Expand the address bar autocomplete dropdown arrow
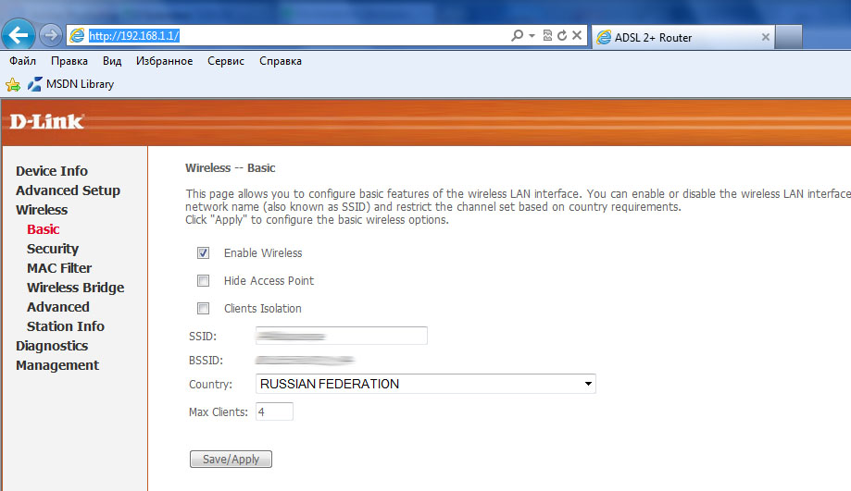Image resolution: width=851 pixels, height=491 pixels. click(x=532, y=36)
